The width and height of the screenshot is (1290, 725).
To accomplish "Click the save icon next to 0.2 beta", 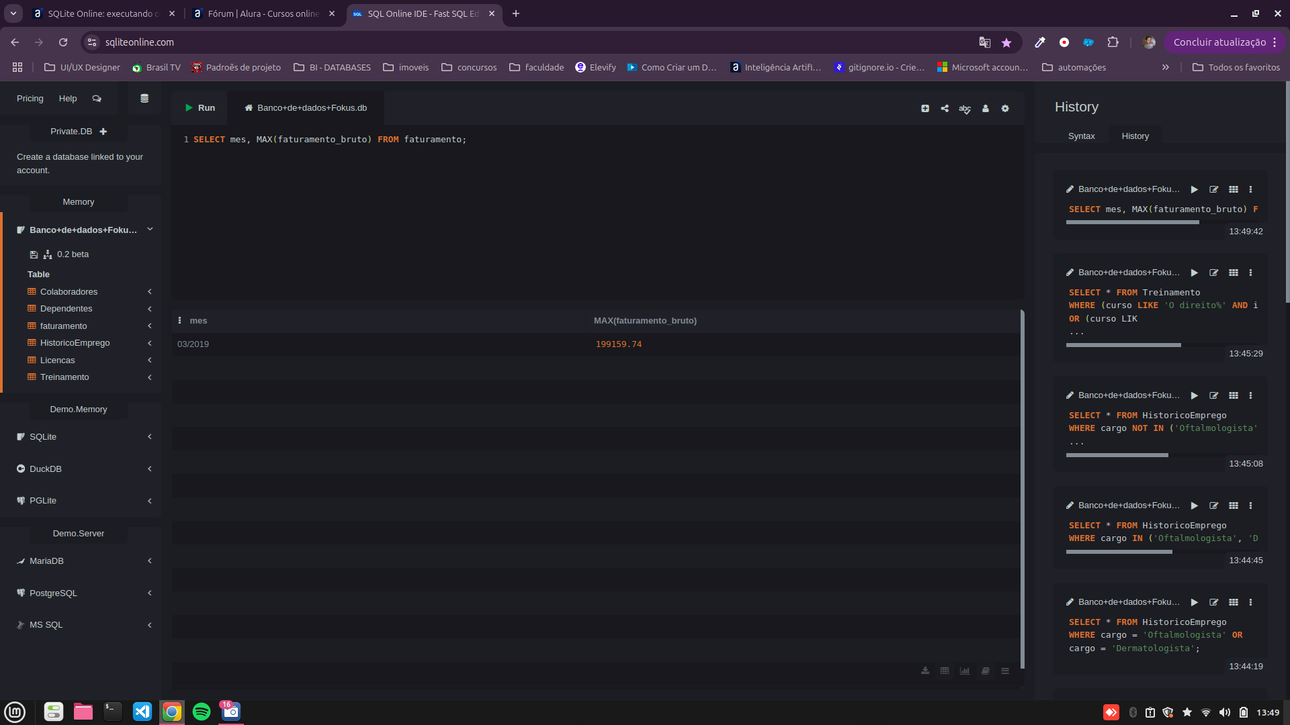I will (34, 254).
